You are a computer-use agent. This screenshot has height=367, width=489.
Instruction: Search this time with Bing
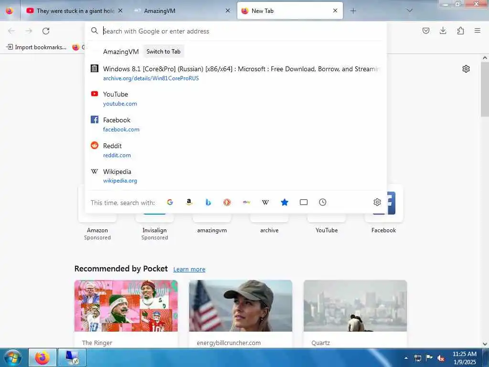point(208,202)
